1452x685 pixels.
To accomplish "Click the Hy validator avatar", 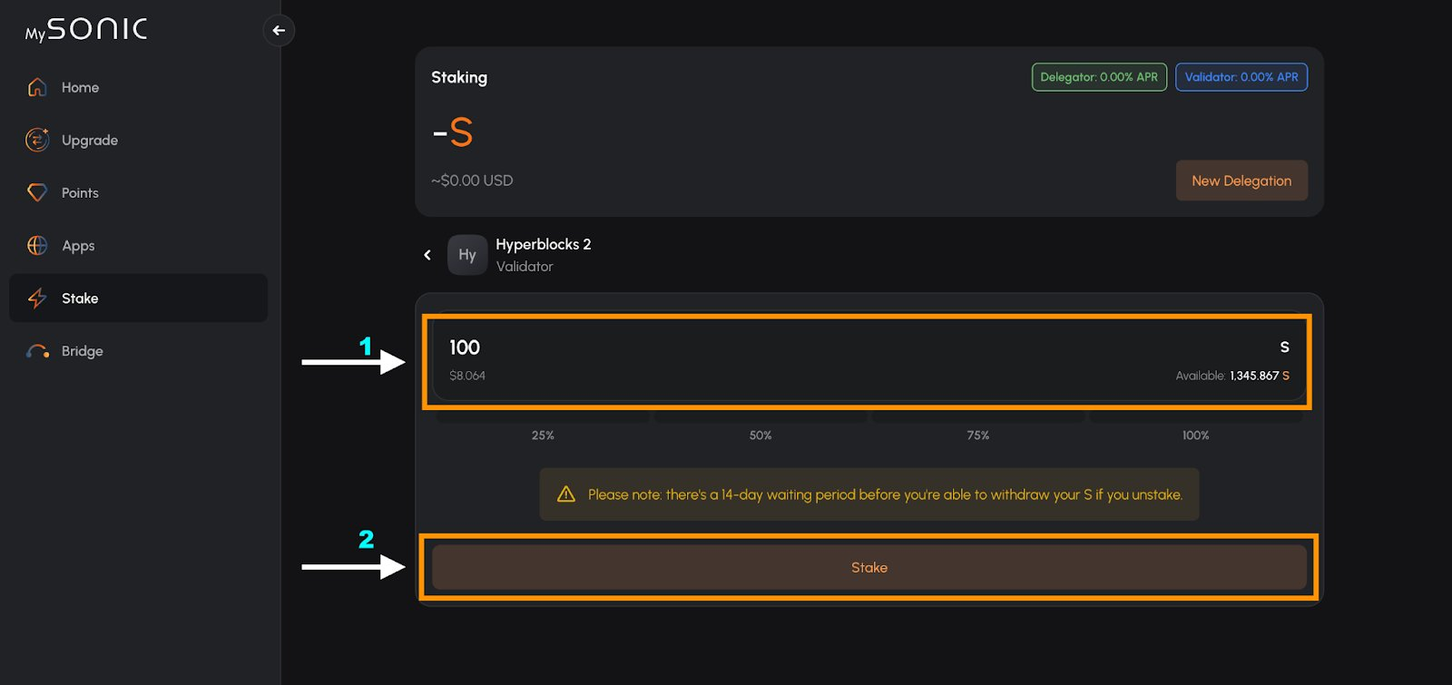I will (467, 255).
